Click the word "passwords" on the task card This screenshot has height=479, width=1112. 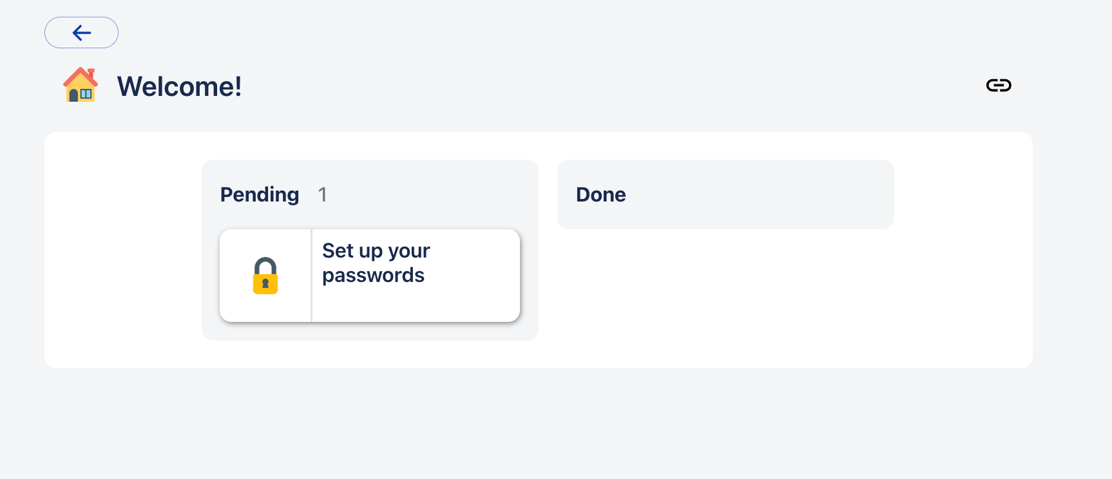pyautogui.click(x=373, y=276)
